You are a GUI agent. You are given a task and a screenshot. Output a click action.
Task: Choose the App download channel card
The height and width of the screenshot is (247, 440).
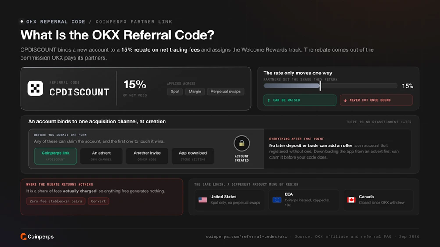click(x=193, y=156)
